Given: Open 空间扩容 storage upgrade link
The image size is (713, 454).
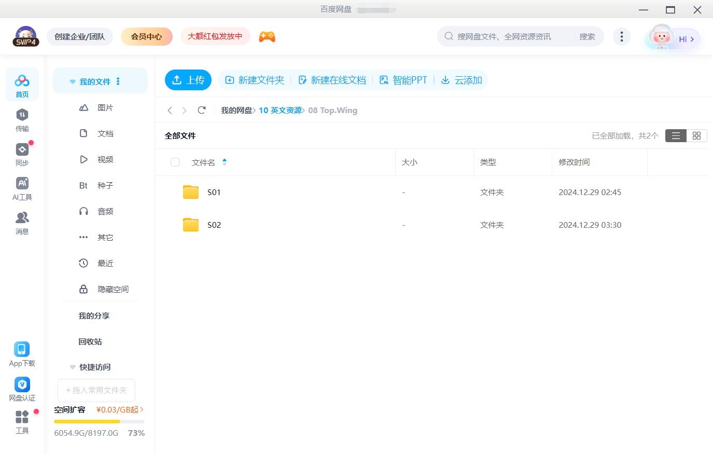Looking at the screenshot, I should (69, 409).
